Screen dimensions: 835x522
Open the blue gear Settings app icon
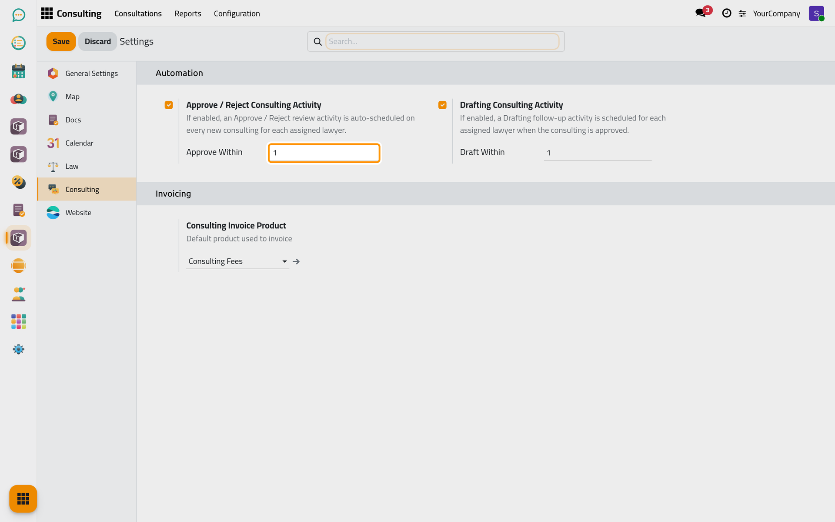coord(18,349)
